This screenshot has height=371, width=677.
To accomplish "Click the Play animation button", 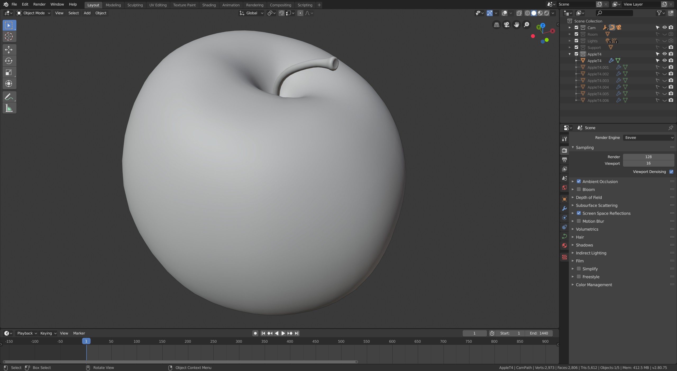I will [x=283, y=333].
